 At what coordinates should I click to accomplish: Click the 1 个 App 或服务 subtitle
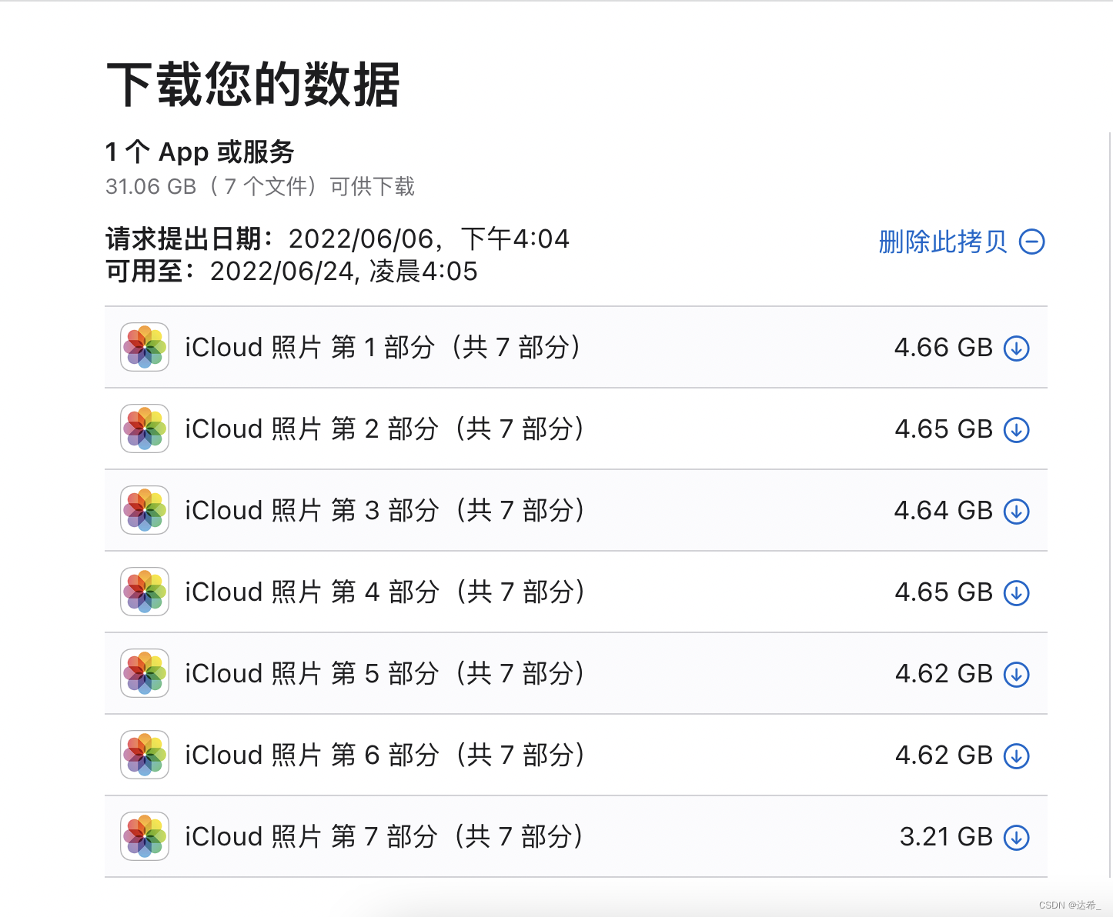point(200,152)
